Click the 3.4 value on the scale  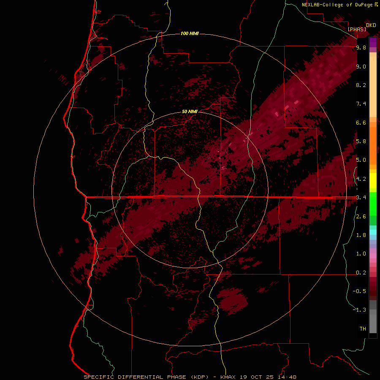click(x=361, y=198)
